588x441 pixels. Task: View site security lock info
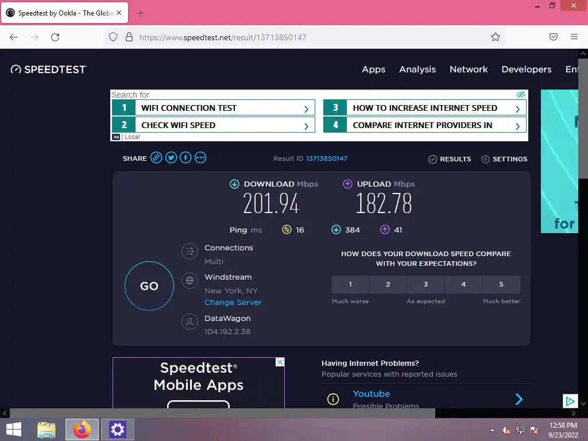point(129,37)
